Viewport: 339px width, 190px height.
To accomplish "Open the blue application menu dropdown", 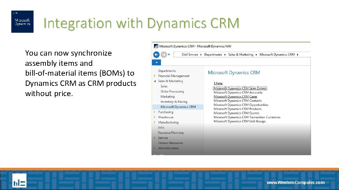I will [156, 63].
